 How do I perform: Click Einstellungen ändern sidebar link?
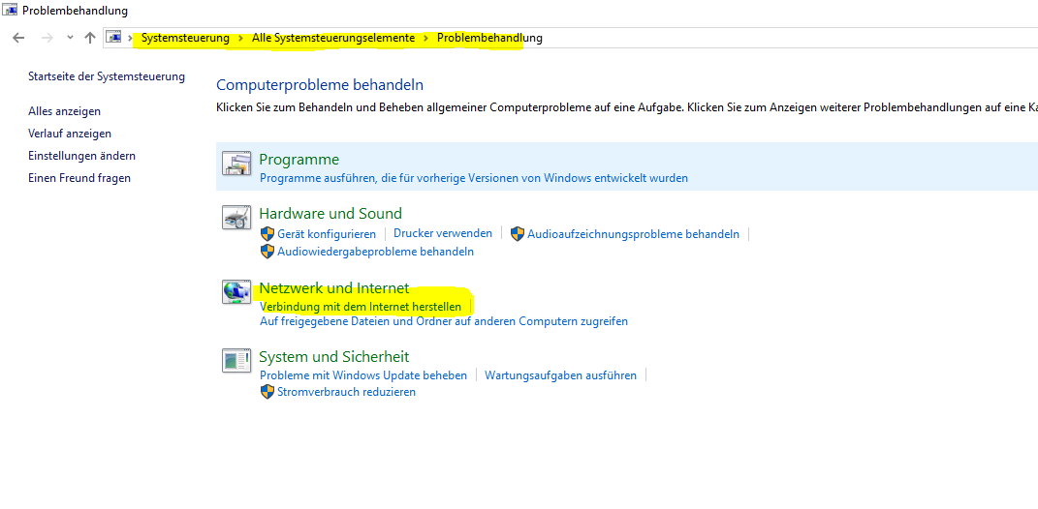[x=81, y=156]
